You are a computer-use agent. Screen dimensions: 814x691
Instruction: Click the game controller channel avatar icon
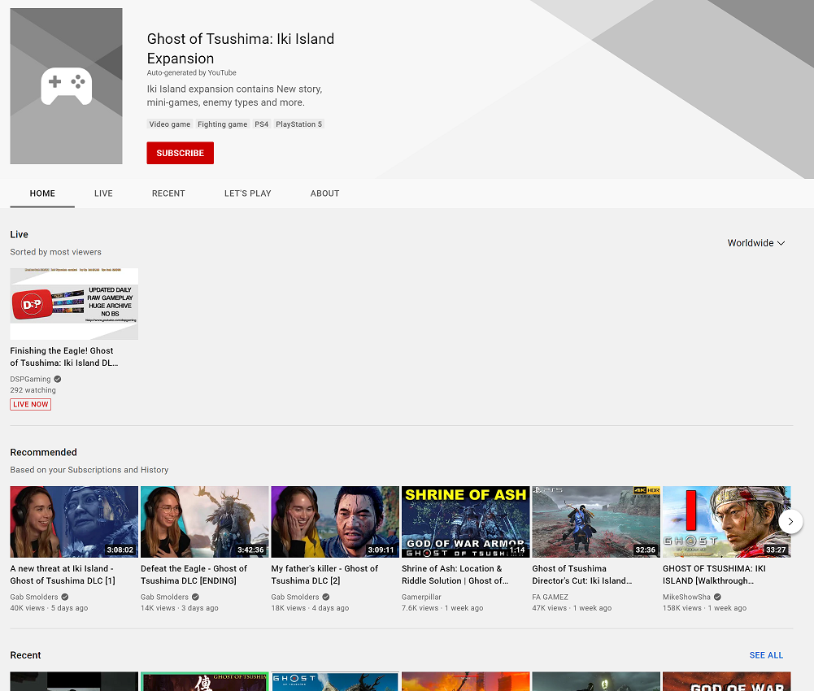(67, 86)
